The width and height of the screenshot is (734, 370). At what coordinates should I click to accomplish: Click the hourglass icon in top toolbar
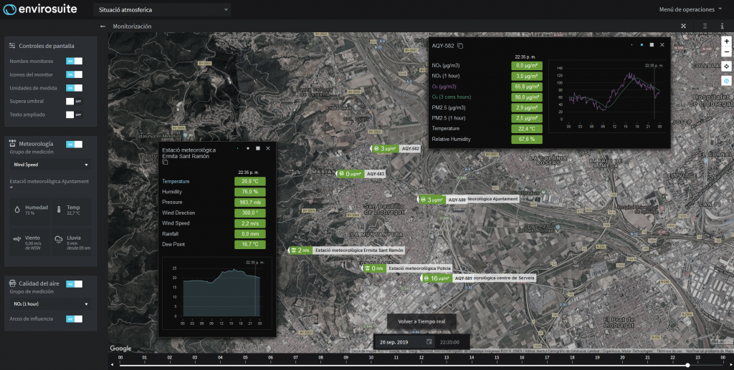tap(704, 26)
